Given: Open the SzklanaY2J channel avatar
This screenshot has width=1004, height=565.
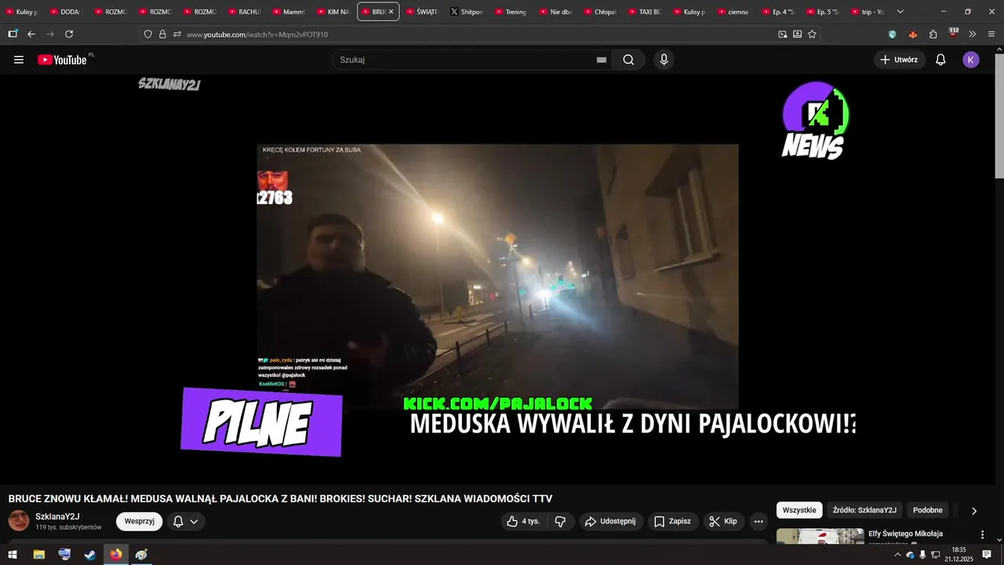Looking at the screenshot, I should 19,521.
